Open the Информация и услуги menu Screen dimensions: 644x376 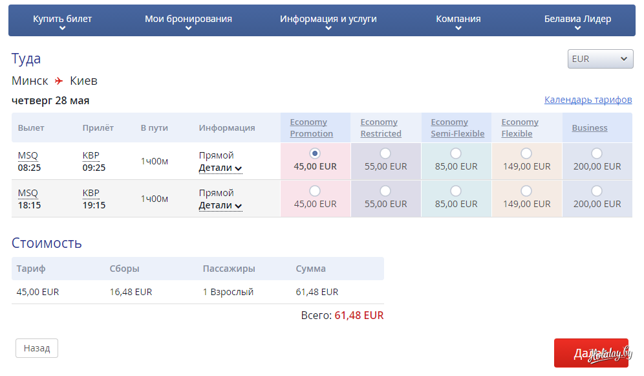pos(328,20)
